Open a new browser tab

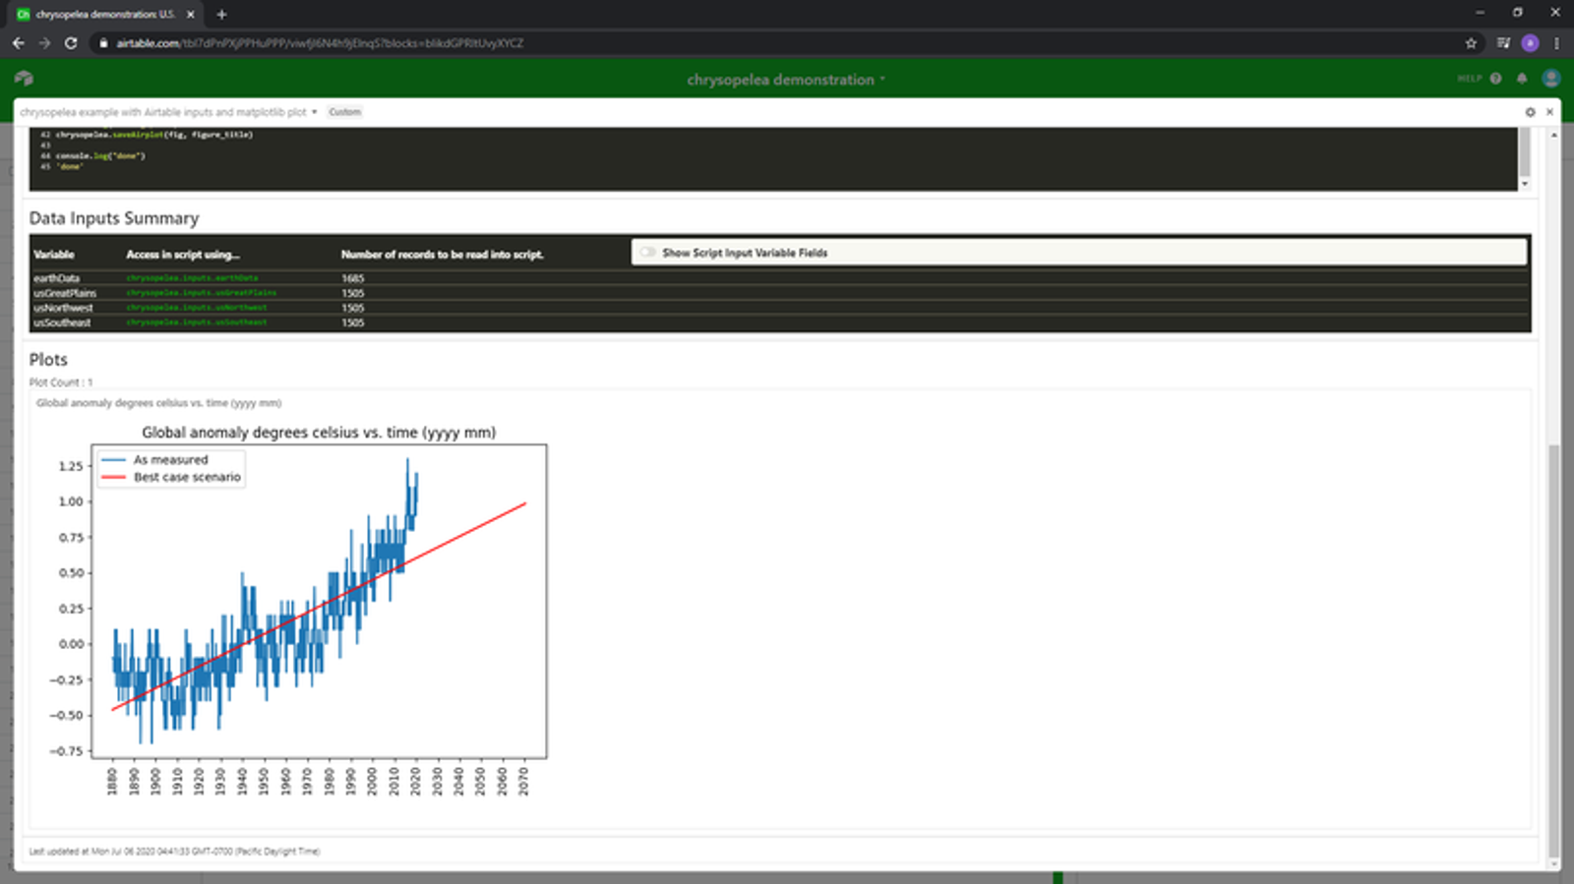(221, 15)
